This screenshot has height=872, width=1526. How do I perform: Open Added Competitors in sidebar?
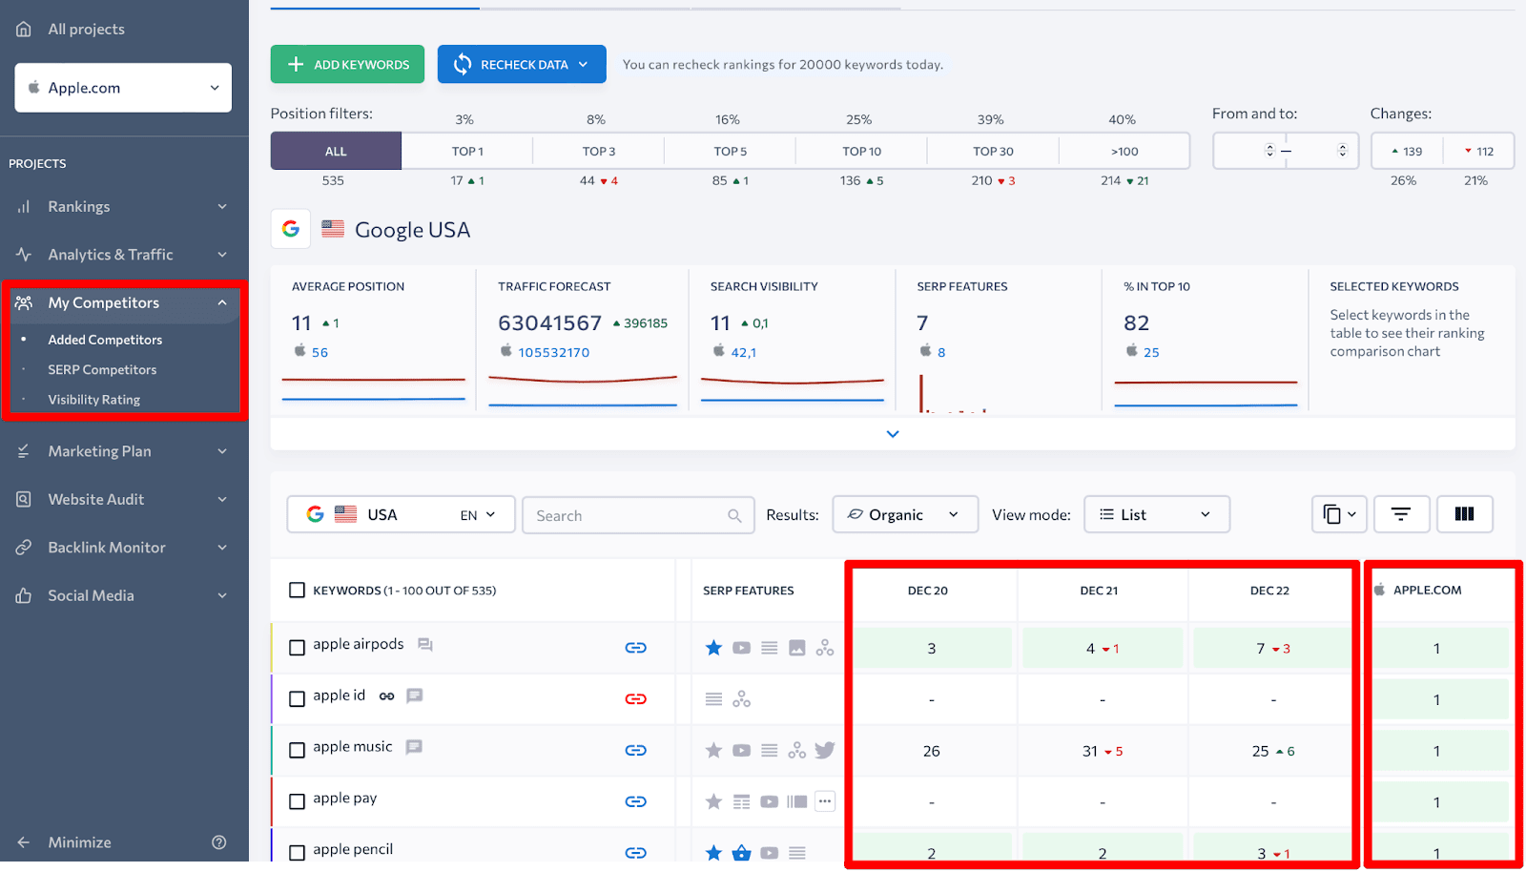pyautogui.click(x=105, y=340)
